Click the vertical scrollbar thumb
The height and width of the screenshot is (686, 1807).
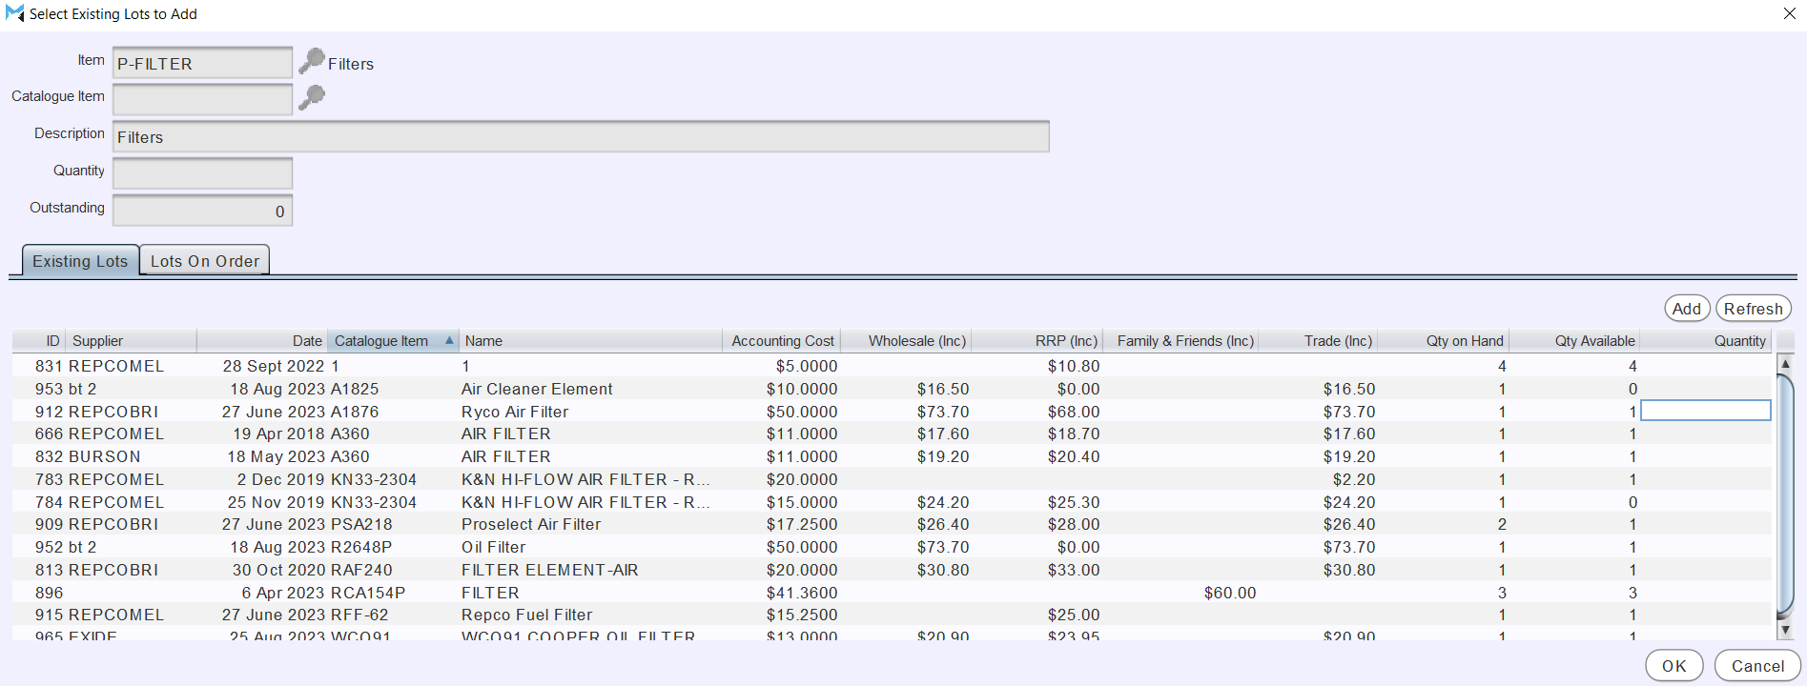coord(1785,495)
